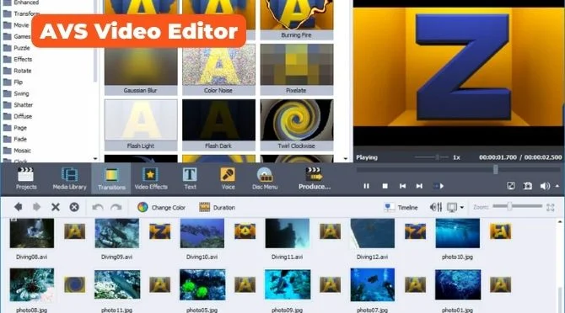Open the Media Library
The width and height of the screenshot is (565, 313).
69,178
